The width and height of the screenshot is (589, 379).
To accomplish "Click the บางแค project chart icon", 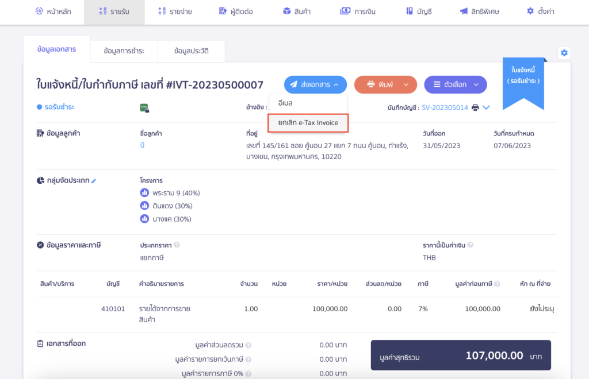I will (144, 219).
